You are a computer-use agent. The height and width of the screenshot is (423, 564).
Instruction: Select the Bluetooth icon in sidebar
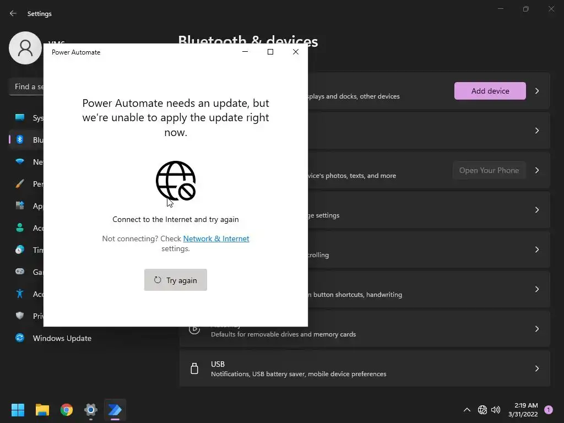(x=20, y=139)
